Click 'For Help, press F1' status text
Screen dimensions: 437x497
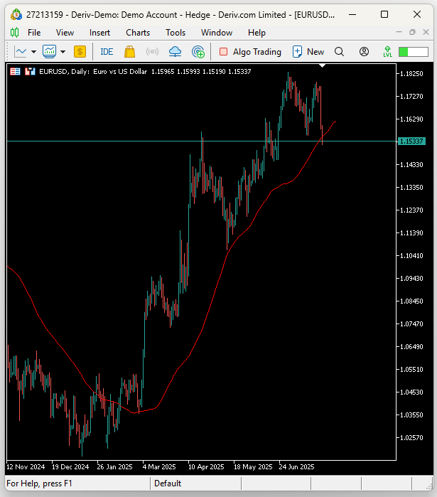tap(39, 483)
